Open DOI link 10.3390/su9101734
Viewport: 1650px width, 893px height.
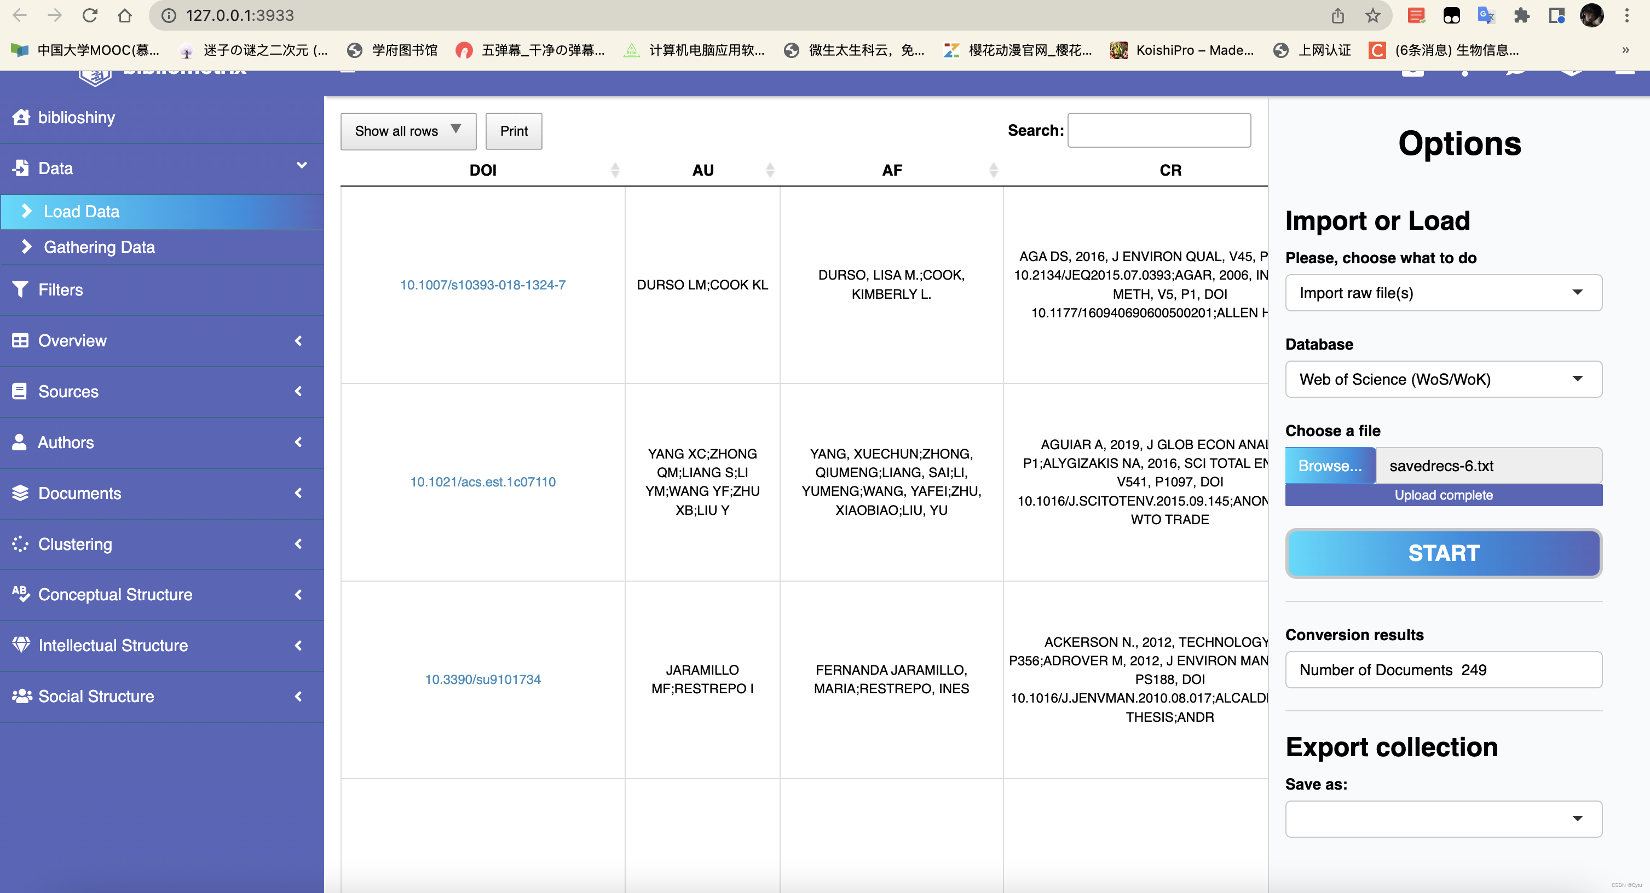pos(482,679)
